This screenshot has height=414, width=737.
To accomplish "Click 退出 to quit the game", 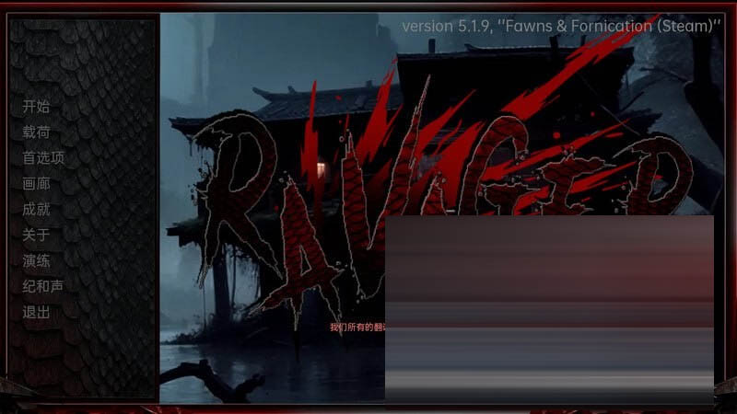I will [36, 312].
